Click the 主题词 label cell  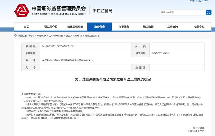click(x=140, y=67)
